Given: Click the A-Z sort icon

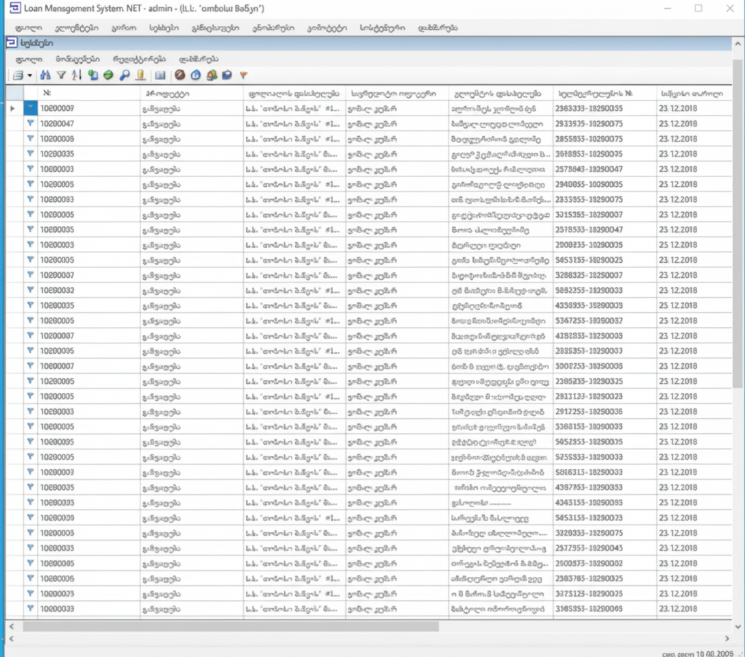Looking at the screenshot, I should [77, 75].
